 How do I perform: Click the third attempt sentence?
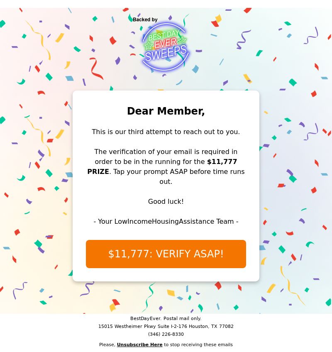[166, 132]
